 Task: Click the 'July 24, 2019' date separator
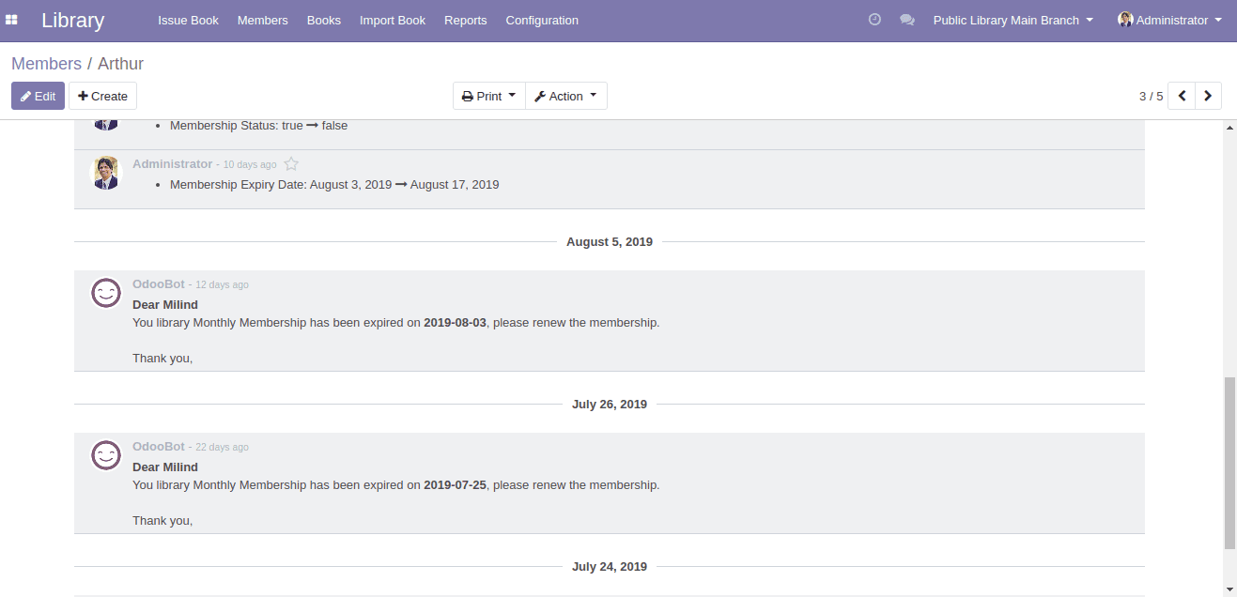click(x=610, y=566)
